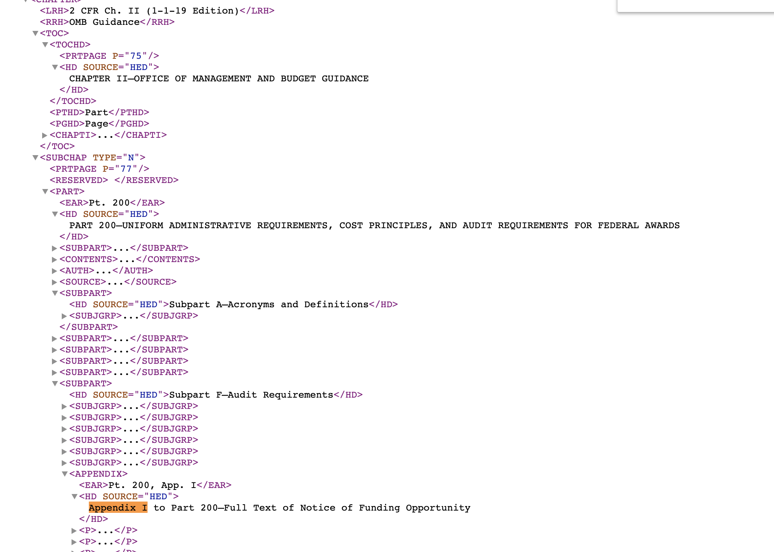
Task: Click the RESERVED tag line
Action: 114,180
